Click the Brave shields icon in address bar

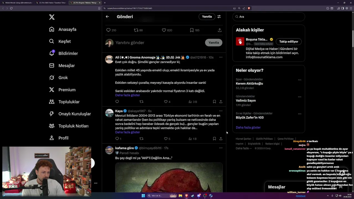(x=249, y=8)
